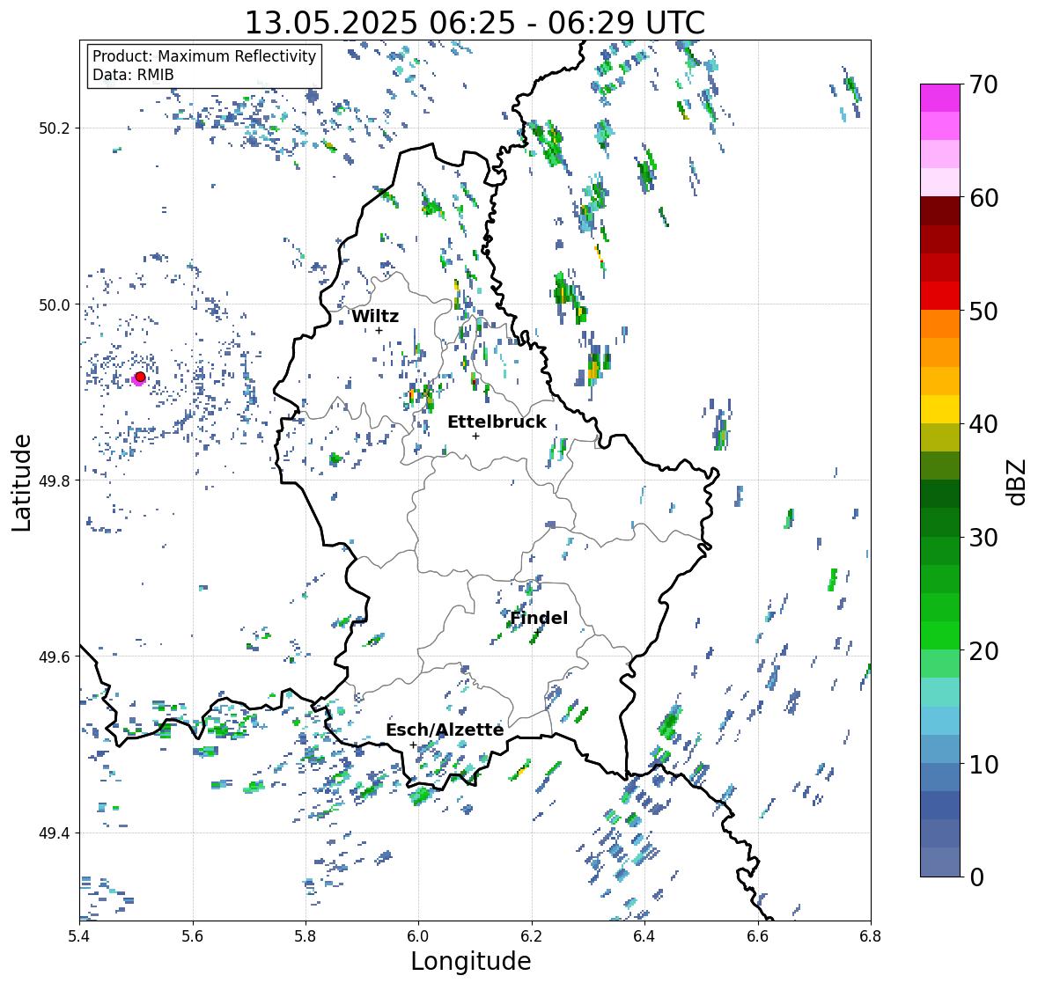
Task: Click the 5.8 longitude tick label
Action: 306,936
